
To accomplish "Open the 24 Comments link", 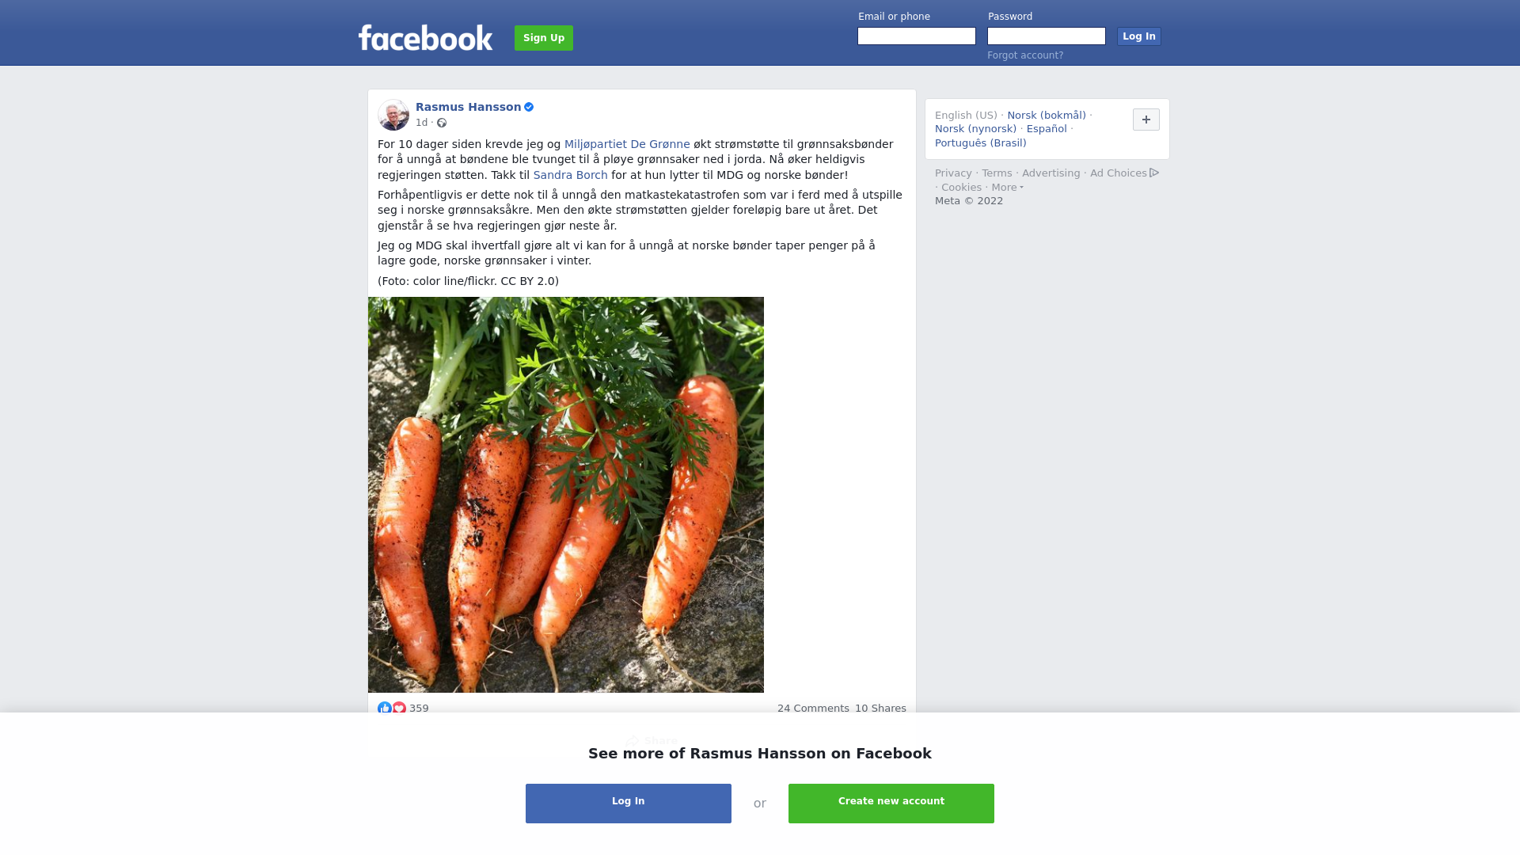I will [x=813, y=709].
